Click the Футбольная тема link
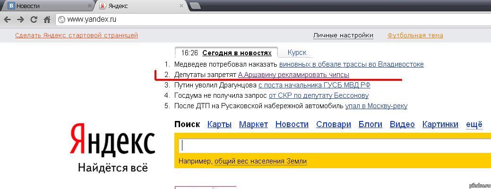Screen dimensions: 491x189 [x=415, y=35]
